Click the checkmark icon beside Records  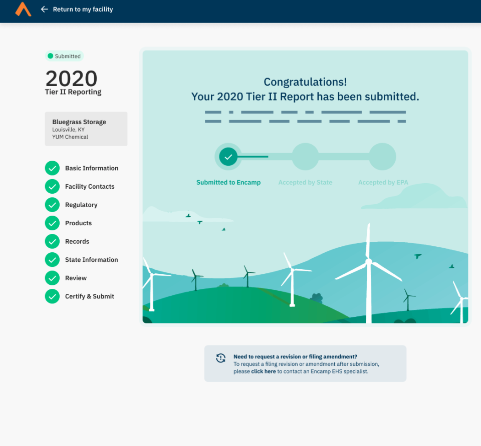[x=53, y=241]
